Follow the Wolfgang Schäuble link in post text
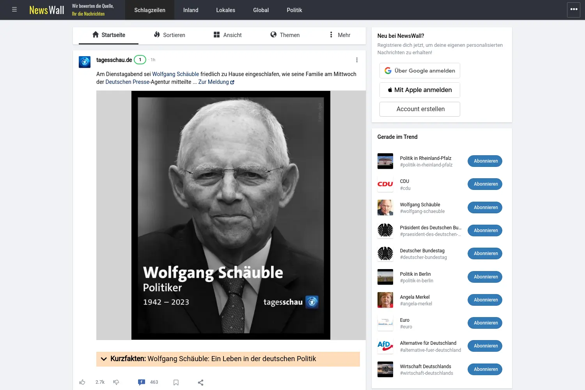The height and width of the screenshot is (390, 585). click(x=175, y=74)
